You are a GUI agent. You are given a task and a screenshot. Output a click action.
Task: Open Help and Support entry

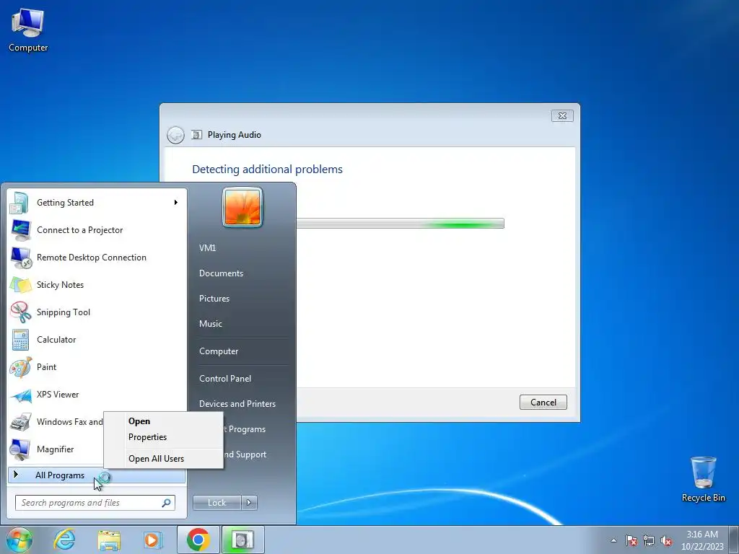pyautogui.click(x=244, y=454)
